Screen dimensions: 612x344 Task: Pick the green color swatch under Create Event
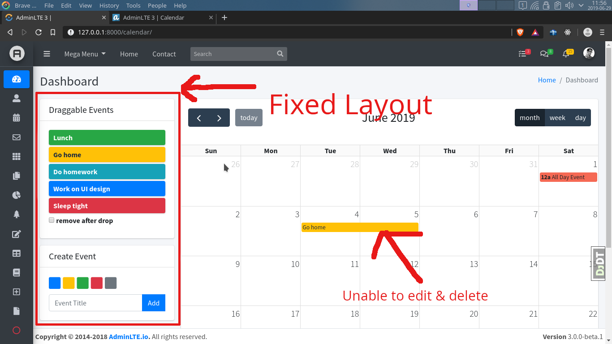point(82,283)
